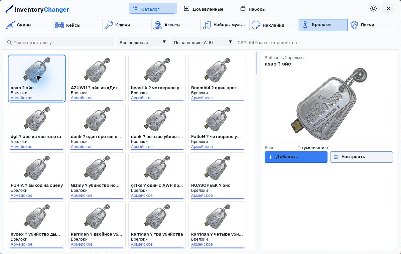The image size is (401, 254).
Task: Select the beastik четверное charm card
Action: tap(157, 79)
